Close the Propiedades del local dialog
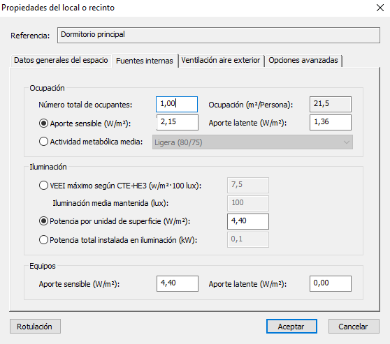The height and width of the screenshot is (344, 390). pyautogui.click(x=380, y=8)
